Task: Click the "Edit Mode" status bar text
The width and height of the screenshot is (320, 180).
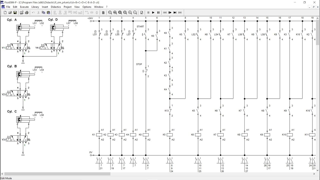Action: click(x=6, y=178)
